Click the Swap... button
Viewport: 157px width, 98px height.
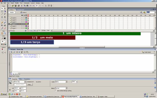coord(30,85)
